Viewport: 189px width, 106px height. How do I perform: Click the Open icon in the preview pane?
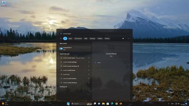(x=95, y=62)
